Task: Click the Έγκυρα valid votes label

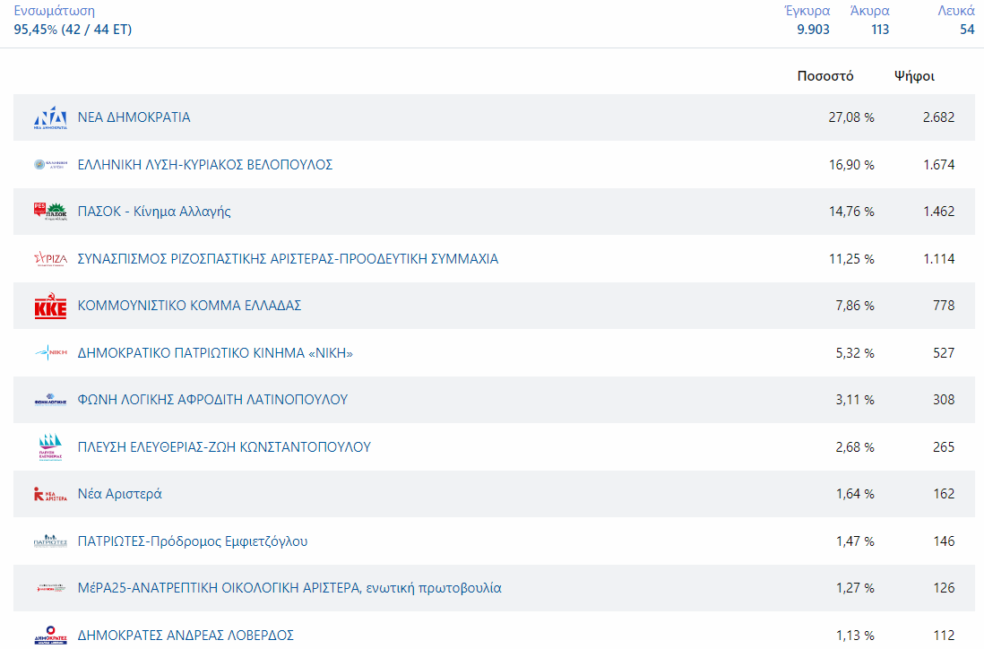Action: pyautogui.click(x=807, y=11)
